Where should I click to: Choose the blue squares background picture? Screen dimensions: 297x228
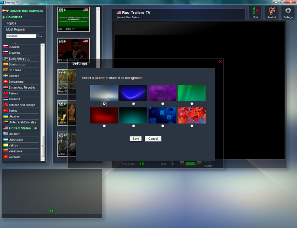(x=163, y=115)
